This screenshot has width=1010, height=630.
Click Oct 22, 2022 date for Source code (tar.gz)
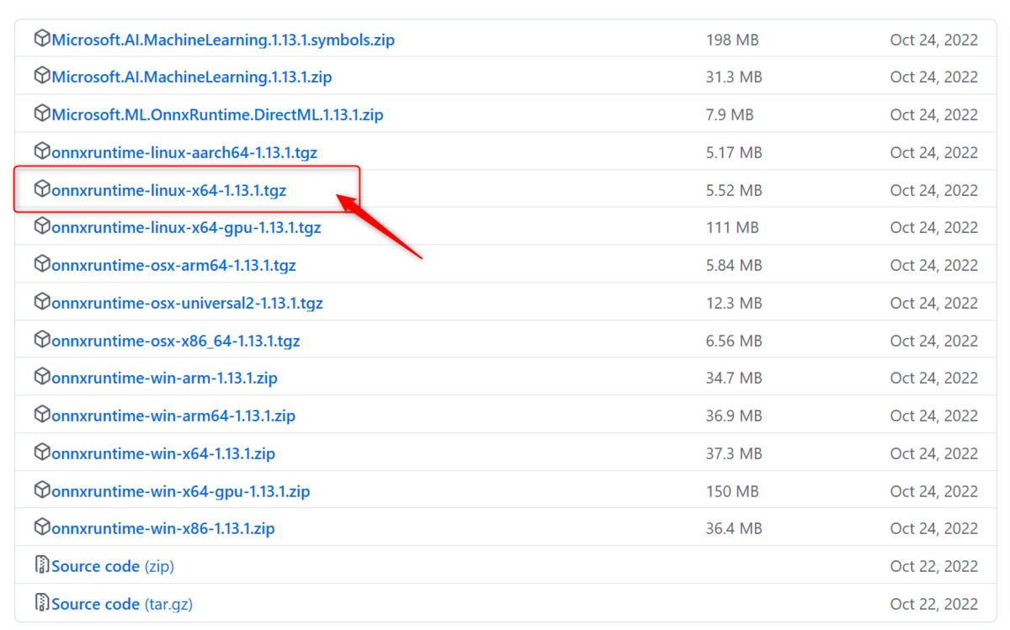pyautogui.click(x=934, y=604)
